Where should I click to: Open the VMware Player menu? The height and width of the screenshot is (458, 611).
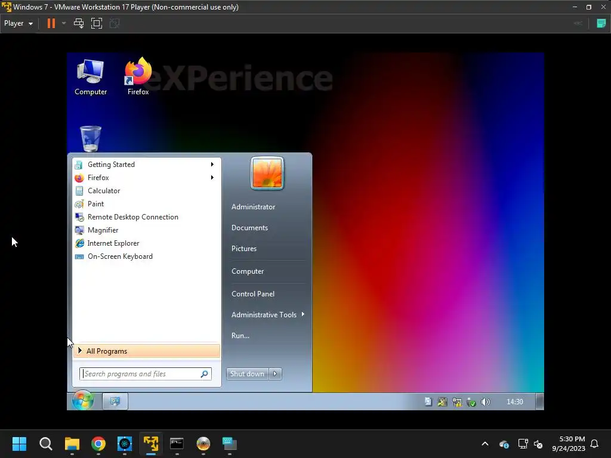click(x=18, y=23)
